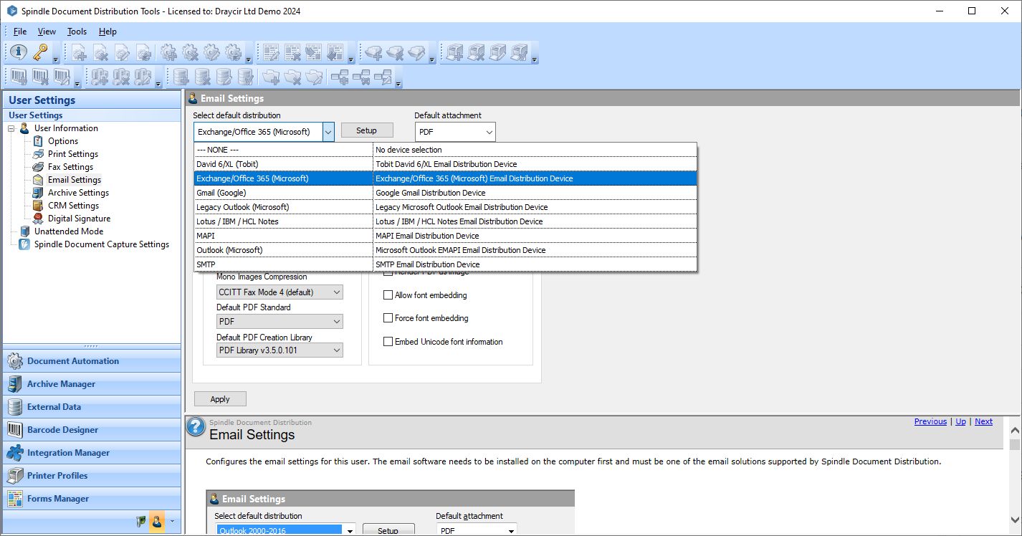The image size is (1022, 536).
Task: Open overflow arrow after the key toolbar icon
Action: [x=56, y=59]
